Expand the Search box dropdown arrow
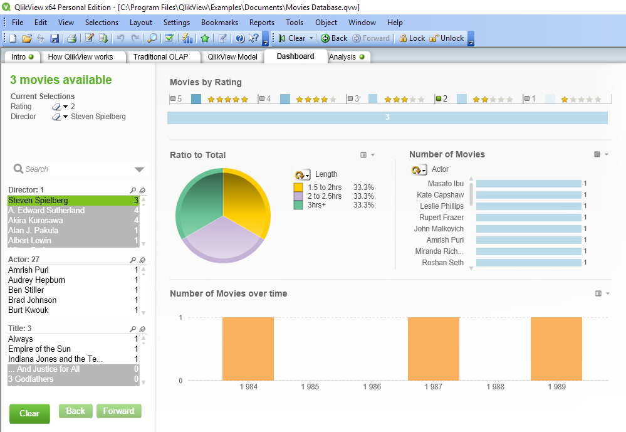Viewport: 626px width, 432px height. point(139,169)
